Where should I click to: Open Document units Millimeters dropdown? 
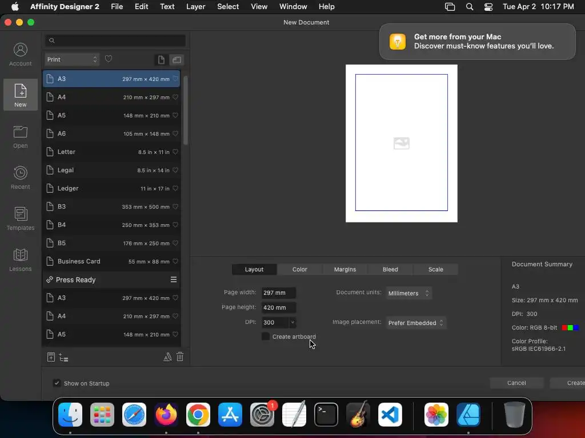(409, 293)
